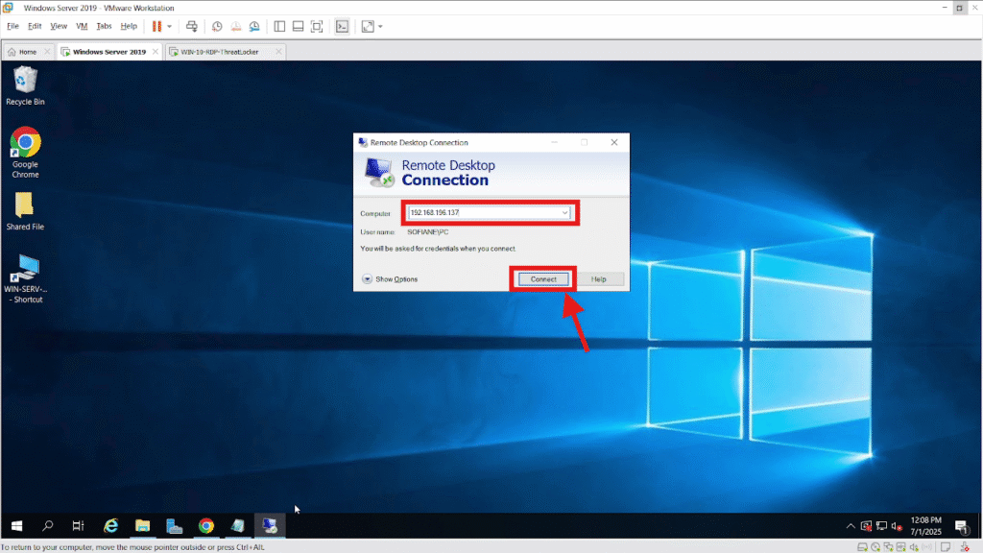Open Task View on the taskbar
Screen dimensions: 983x553
click(x=79, y=526)
